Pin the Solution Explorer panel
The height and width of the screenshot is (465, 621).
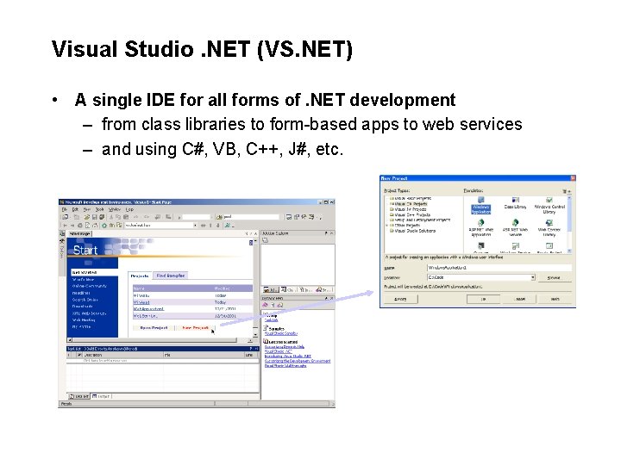[326, 233]
